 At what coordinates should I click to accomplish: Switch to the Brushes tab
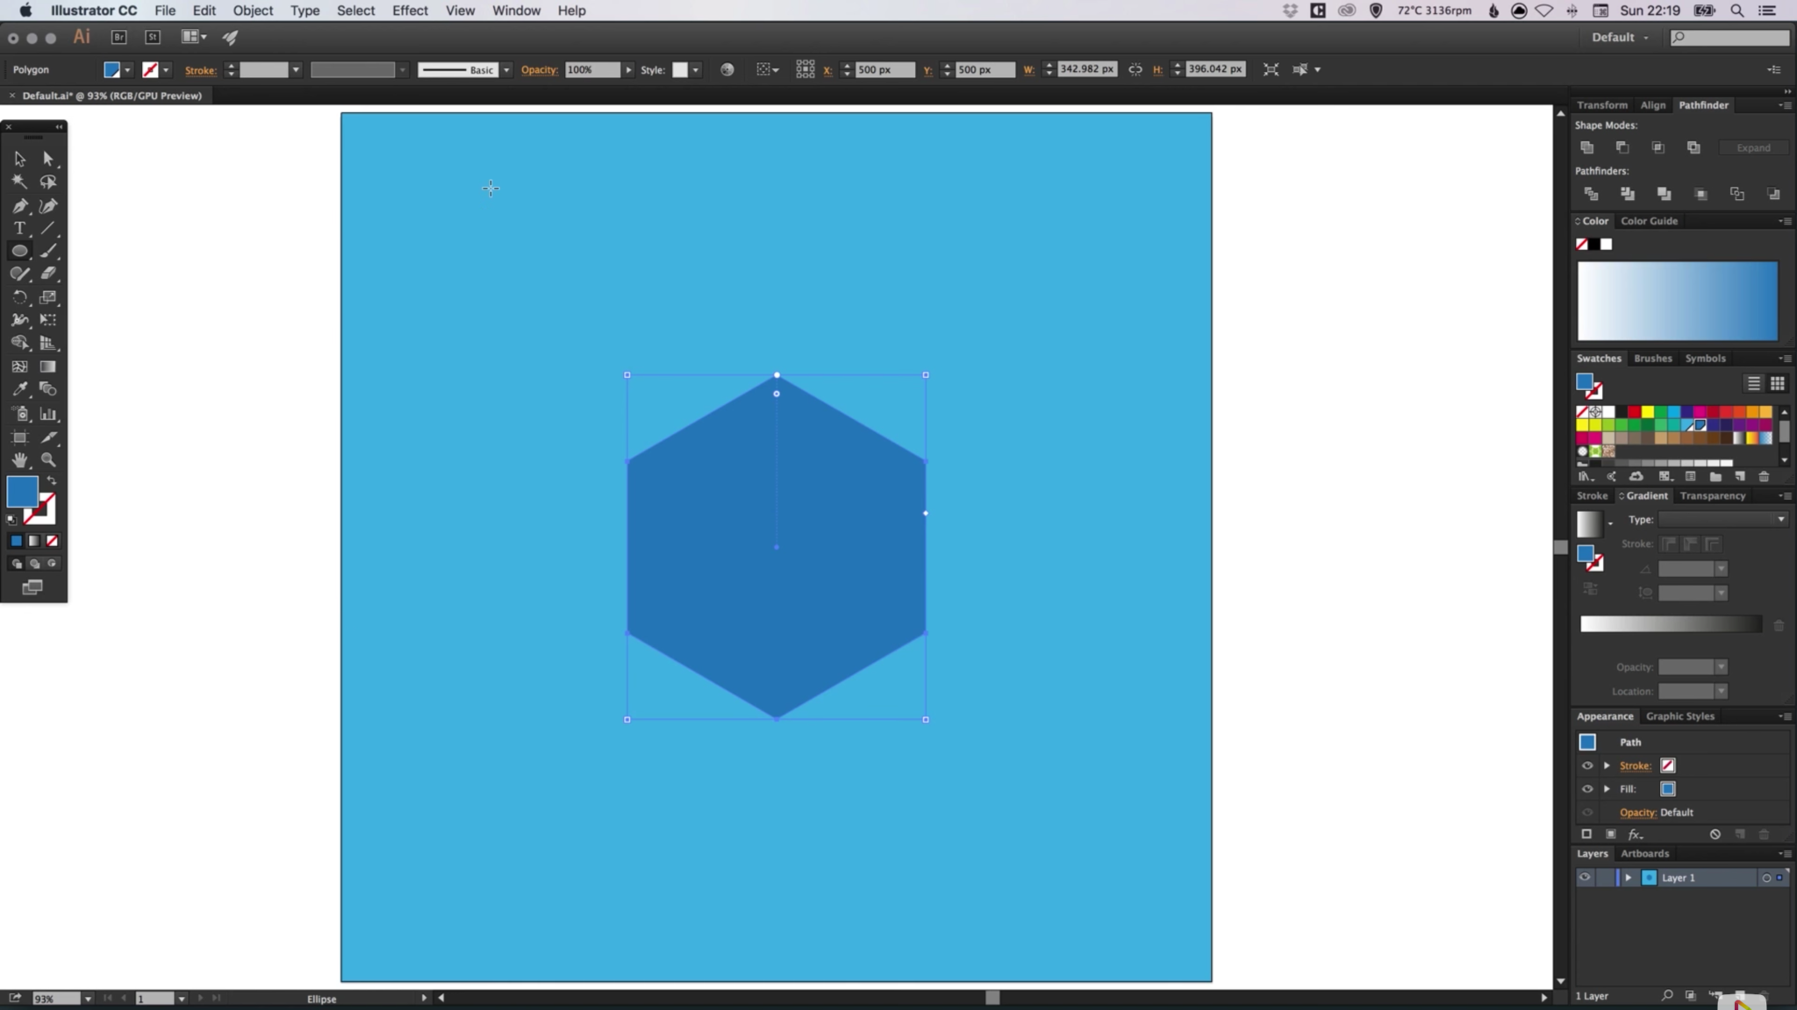click(1652, 358)
